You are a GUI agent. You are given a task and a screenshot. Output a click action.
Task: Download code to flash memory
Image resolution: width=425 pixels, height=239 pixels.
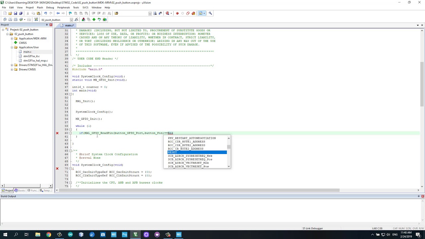coord(36,20)
